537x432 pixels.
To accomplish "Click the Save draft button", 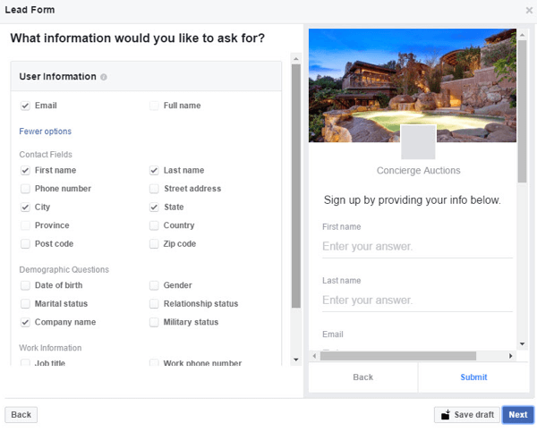I will point(467,414).
